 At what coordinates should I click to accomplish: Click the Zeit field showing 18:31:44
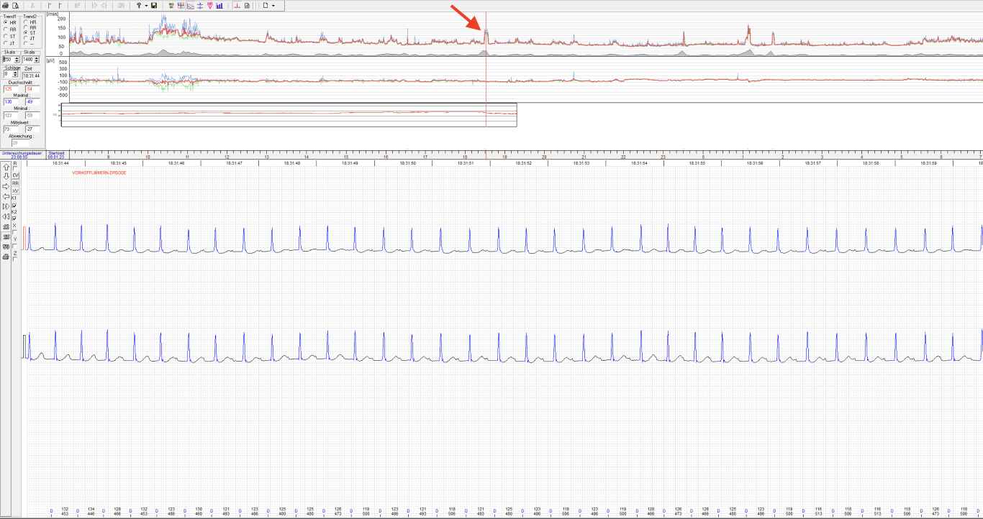(30, 74)
